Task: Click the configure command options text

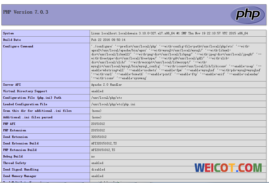Action: [x=176, y=62]
